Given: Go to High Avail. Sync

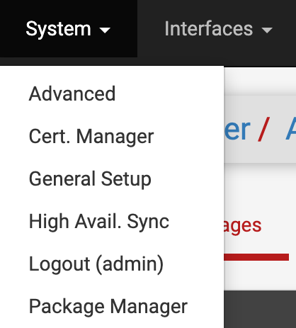Looking at the screenshot, I should (x=112, y=221).
